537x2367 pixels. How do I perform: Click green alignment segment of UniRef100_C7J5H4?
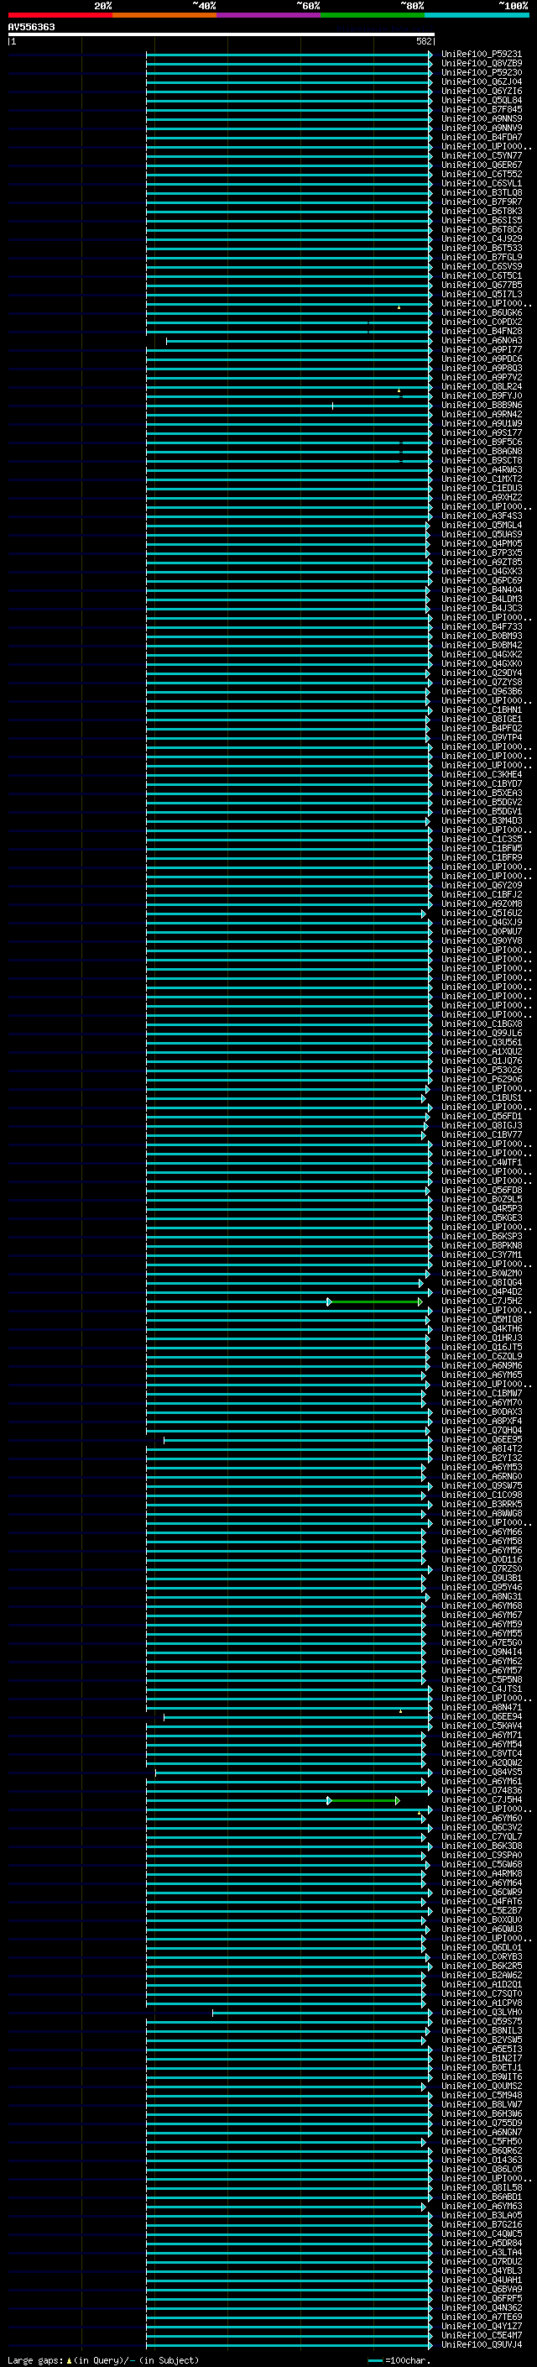(363, 1800)
